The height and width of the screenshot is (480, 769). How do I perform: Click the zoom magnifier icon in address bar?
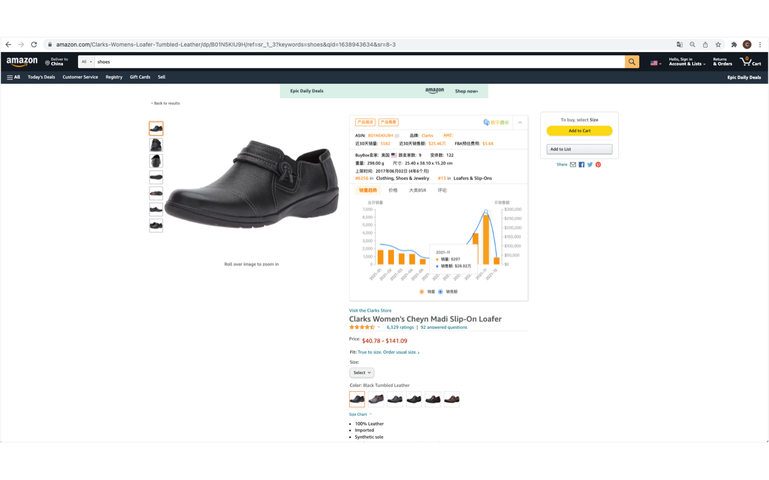693,44
